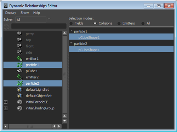
Task: Click the horizontal scroll right arrow
Action: pos(59,126)
